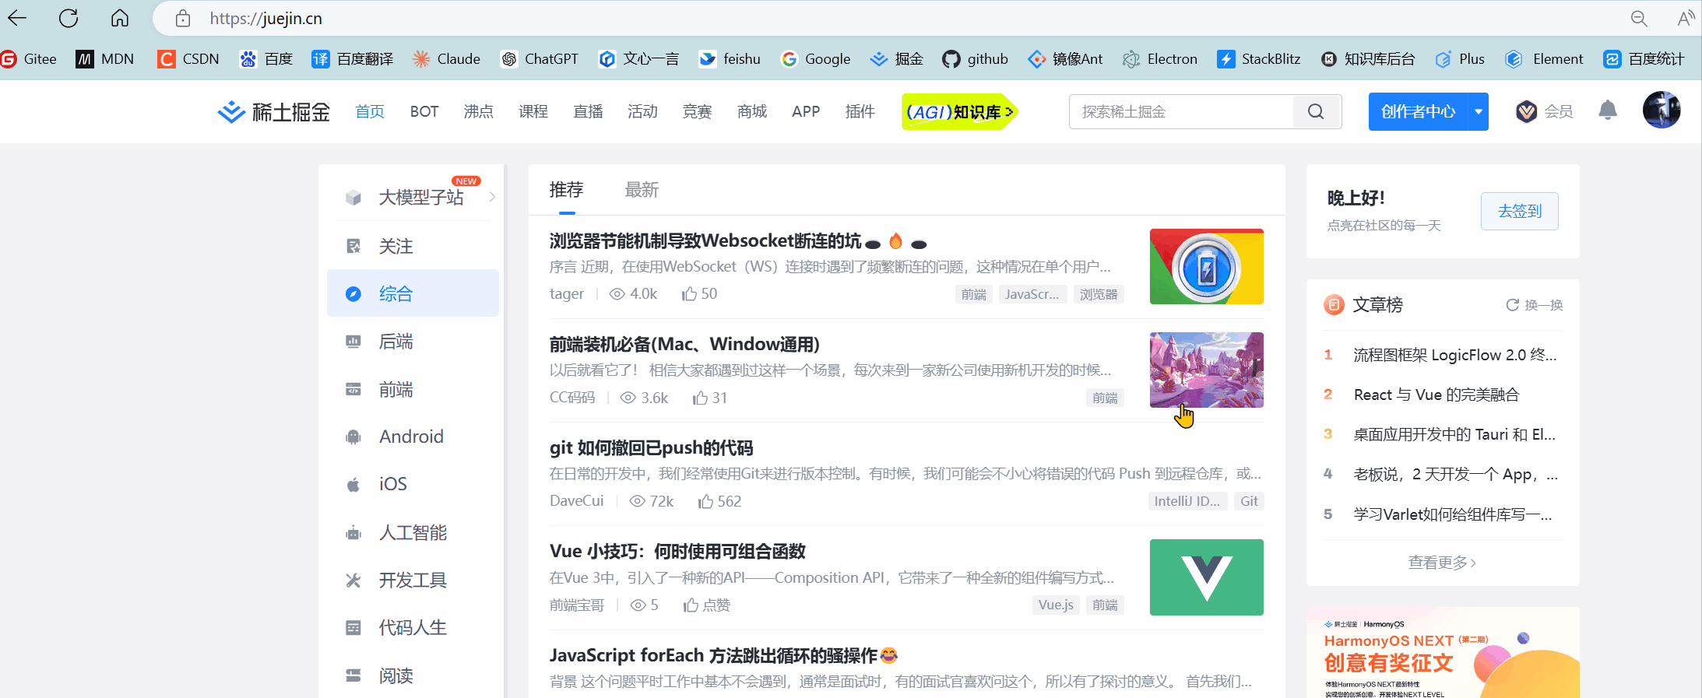Switch to the 最新 tab
Screen dimensions: 1702x698
(642, 190)
